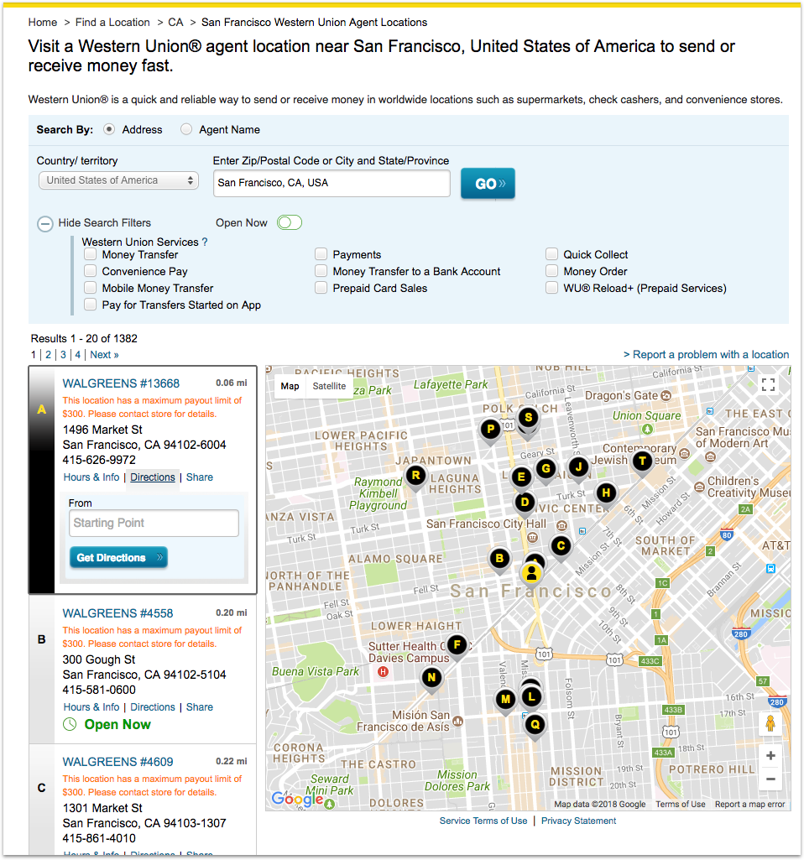
Task: Open Western Union Services help question mark
Action: 205,242
